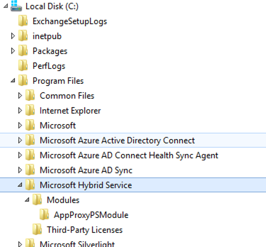Image resolution: width=266 pixels, height=247 pixels.
Task: Select the Third-Party Licenses folder name
Action: click(85, 230)
